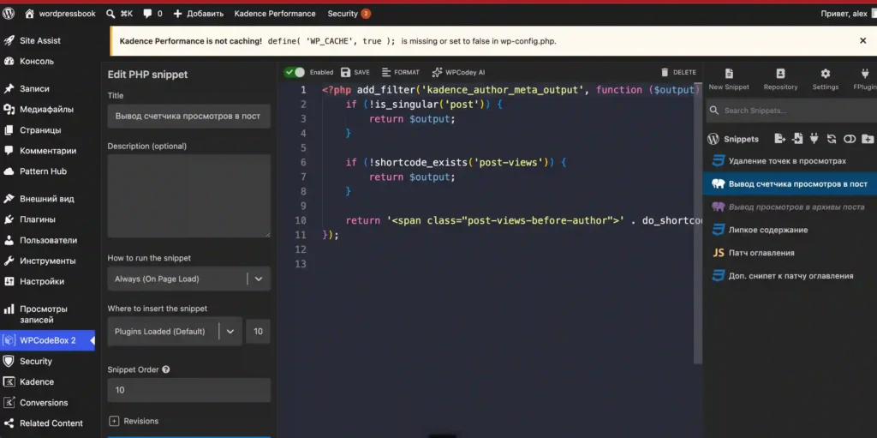Click the new folder icon
This screenshot has width=877, height=438.
pyautogui.click(x=867, y=139)
